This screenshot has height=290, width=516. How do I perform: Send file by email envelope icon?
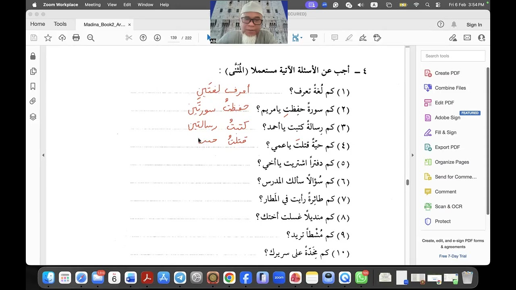click(467, 38)
